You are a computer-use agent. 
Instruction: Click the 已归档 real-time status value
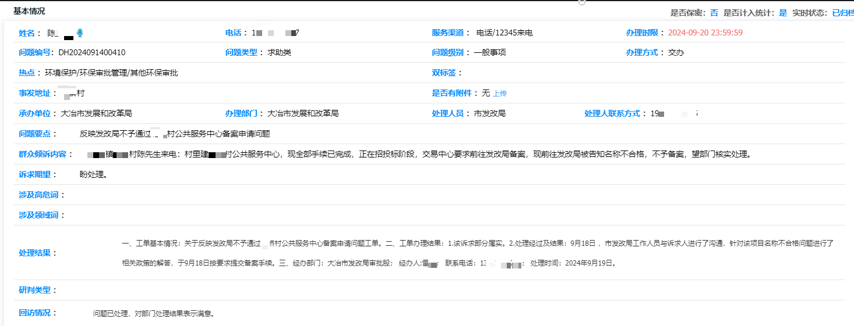click(842, 12)
